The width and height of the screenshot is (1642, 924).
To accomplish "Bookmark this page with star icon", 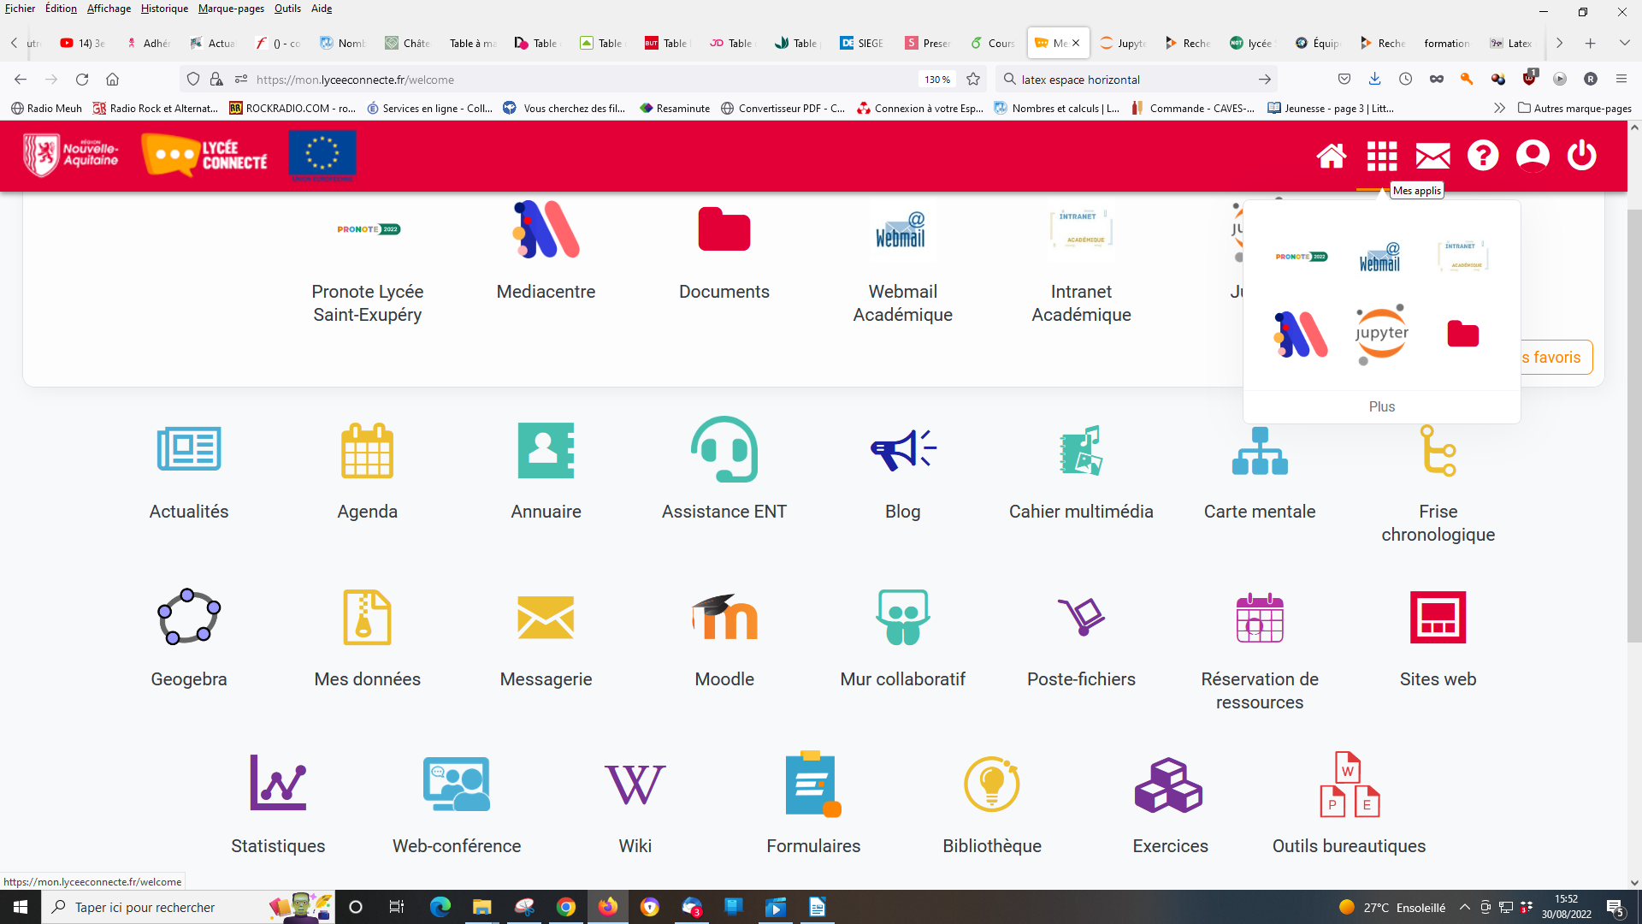I will pos(973,80).
